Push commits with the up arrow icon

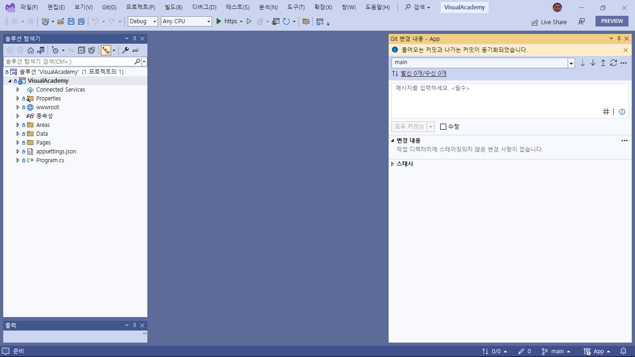click(x=603, y=63)
